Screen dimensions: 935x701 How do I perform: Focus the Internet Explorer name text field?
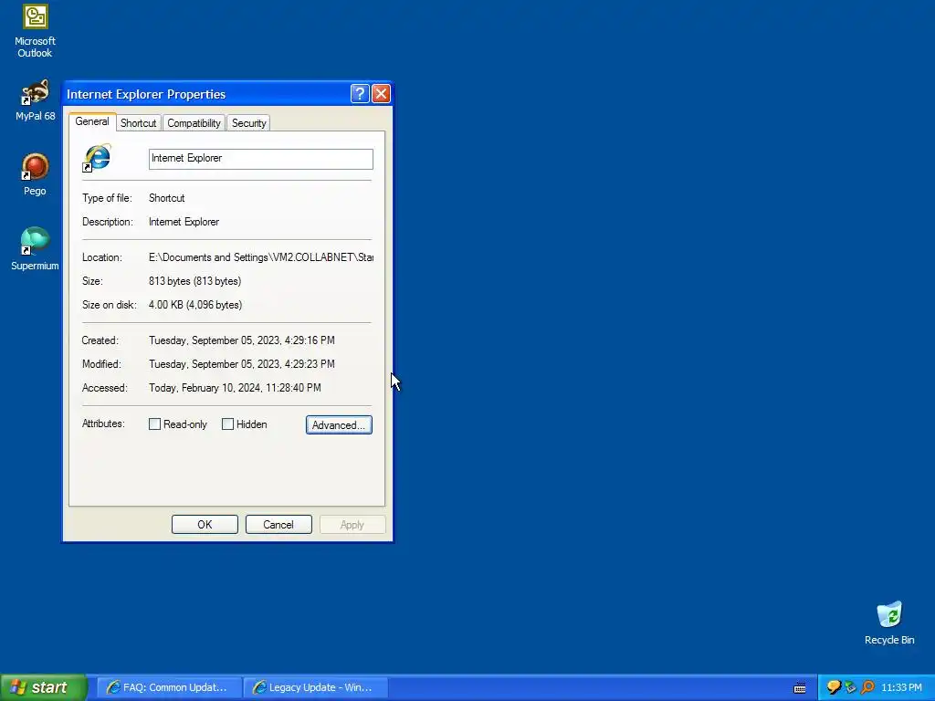point(260,159)
